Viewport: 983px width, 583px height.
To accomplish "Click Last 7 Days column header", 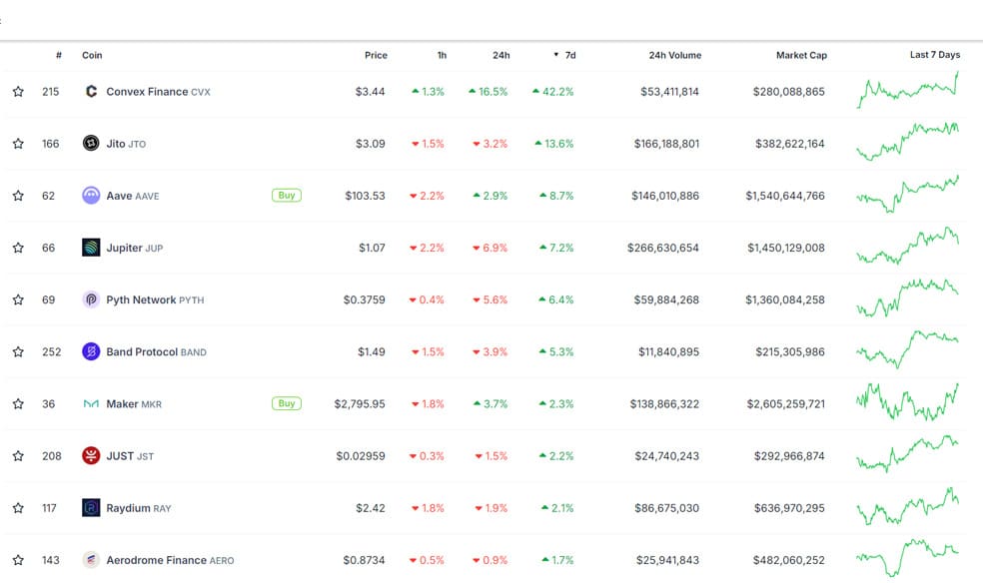I will click(935, 55).
